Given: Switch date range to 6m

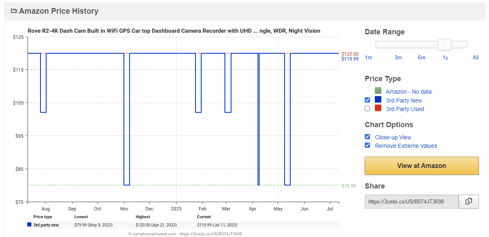Looking at the screenshot, I should click(x=421, y=57).
